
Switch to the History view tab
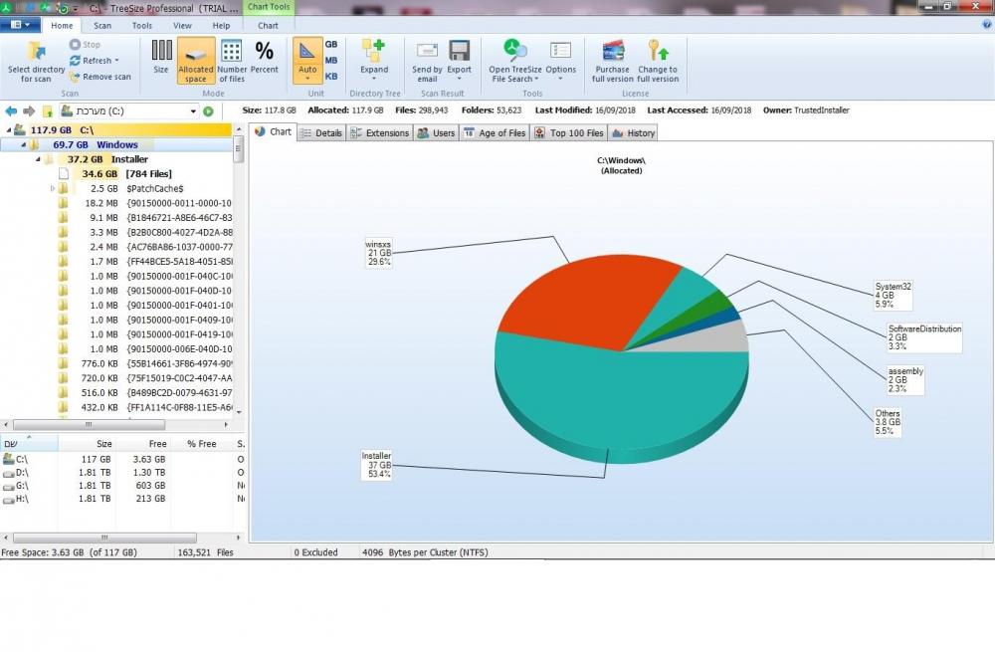click(633, 132)
